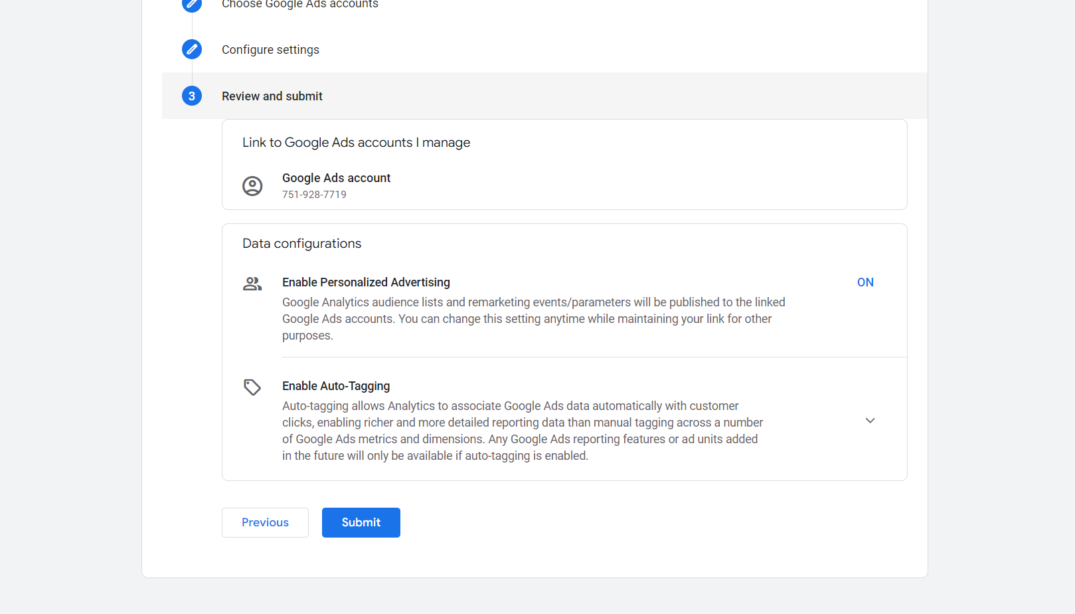This screenshot has height=614, width=1075.
Task: Click the Auto-Tagging tag icon
Action: tap(252, 387)
